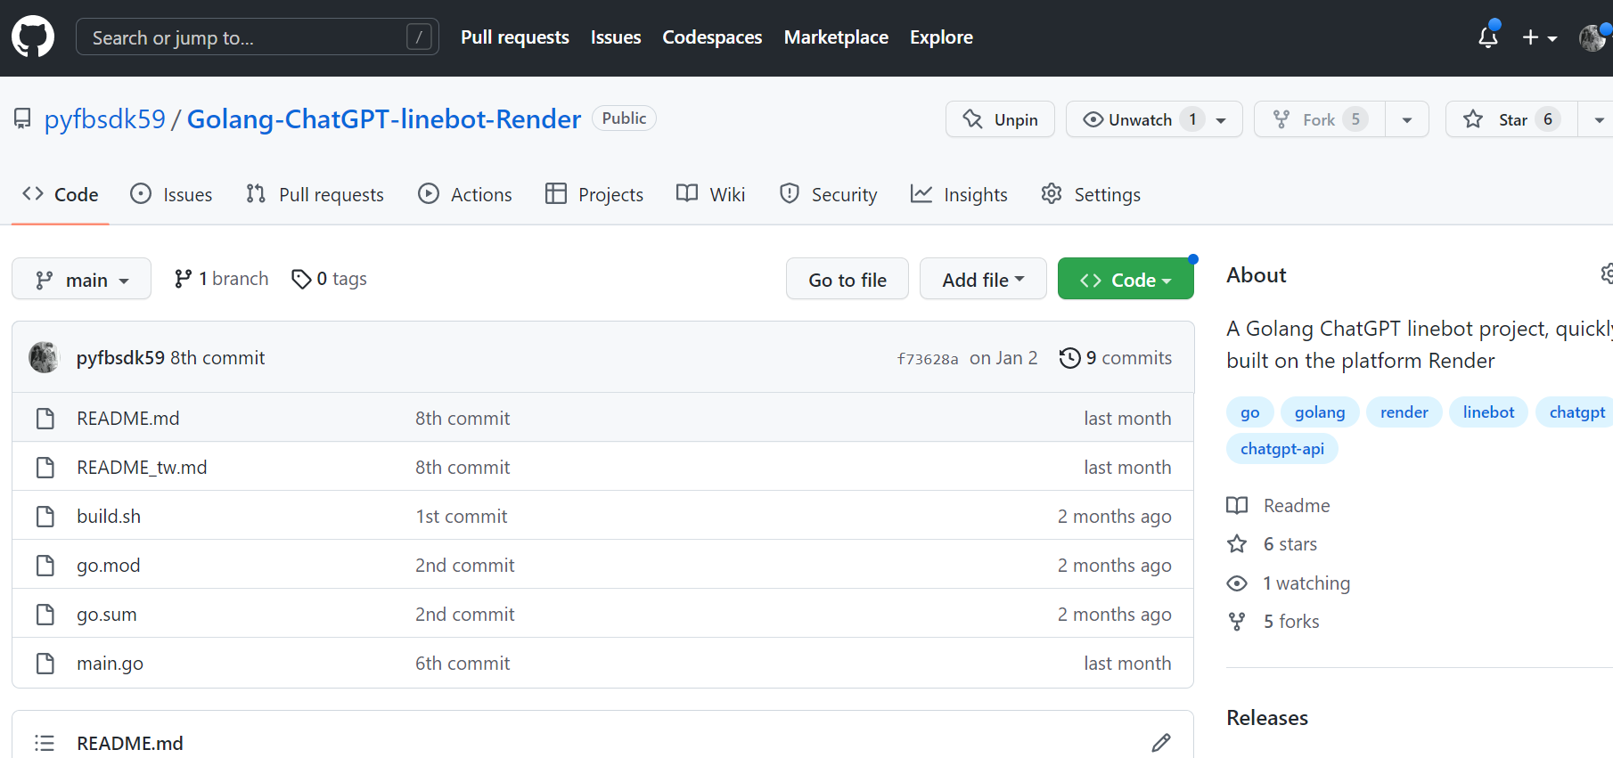Open user avatar menu

[1593, 37]
